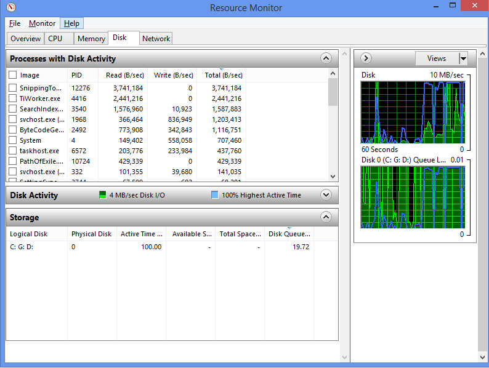
Task: Sort by Total (B/sec) column header
Action: (x=222, y=75)
